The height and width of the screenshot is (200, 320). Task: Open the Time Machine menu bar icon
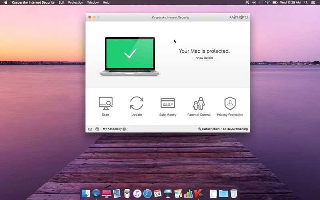coord(261,2)
